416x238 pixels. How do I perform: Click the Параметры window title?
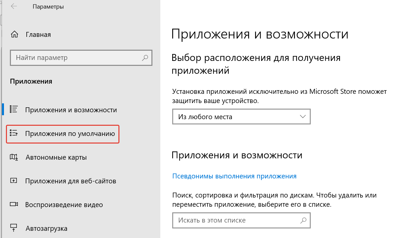(48, 7)
